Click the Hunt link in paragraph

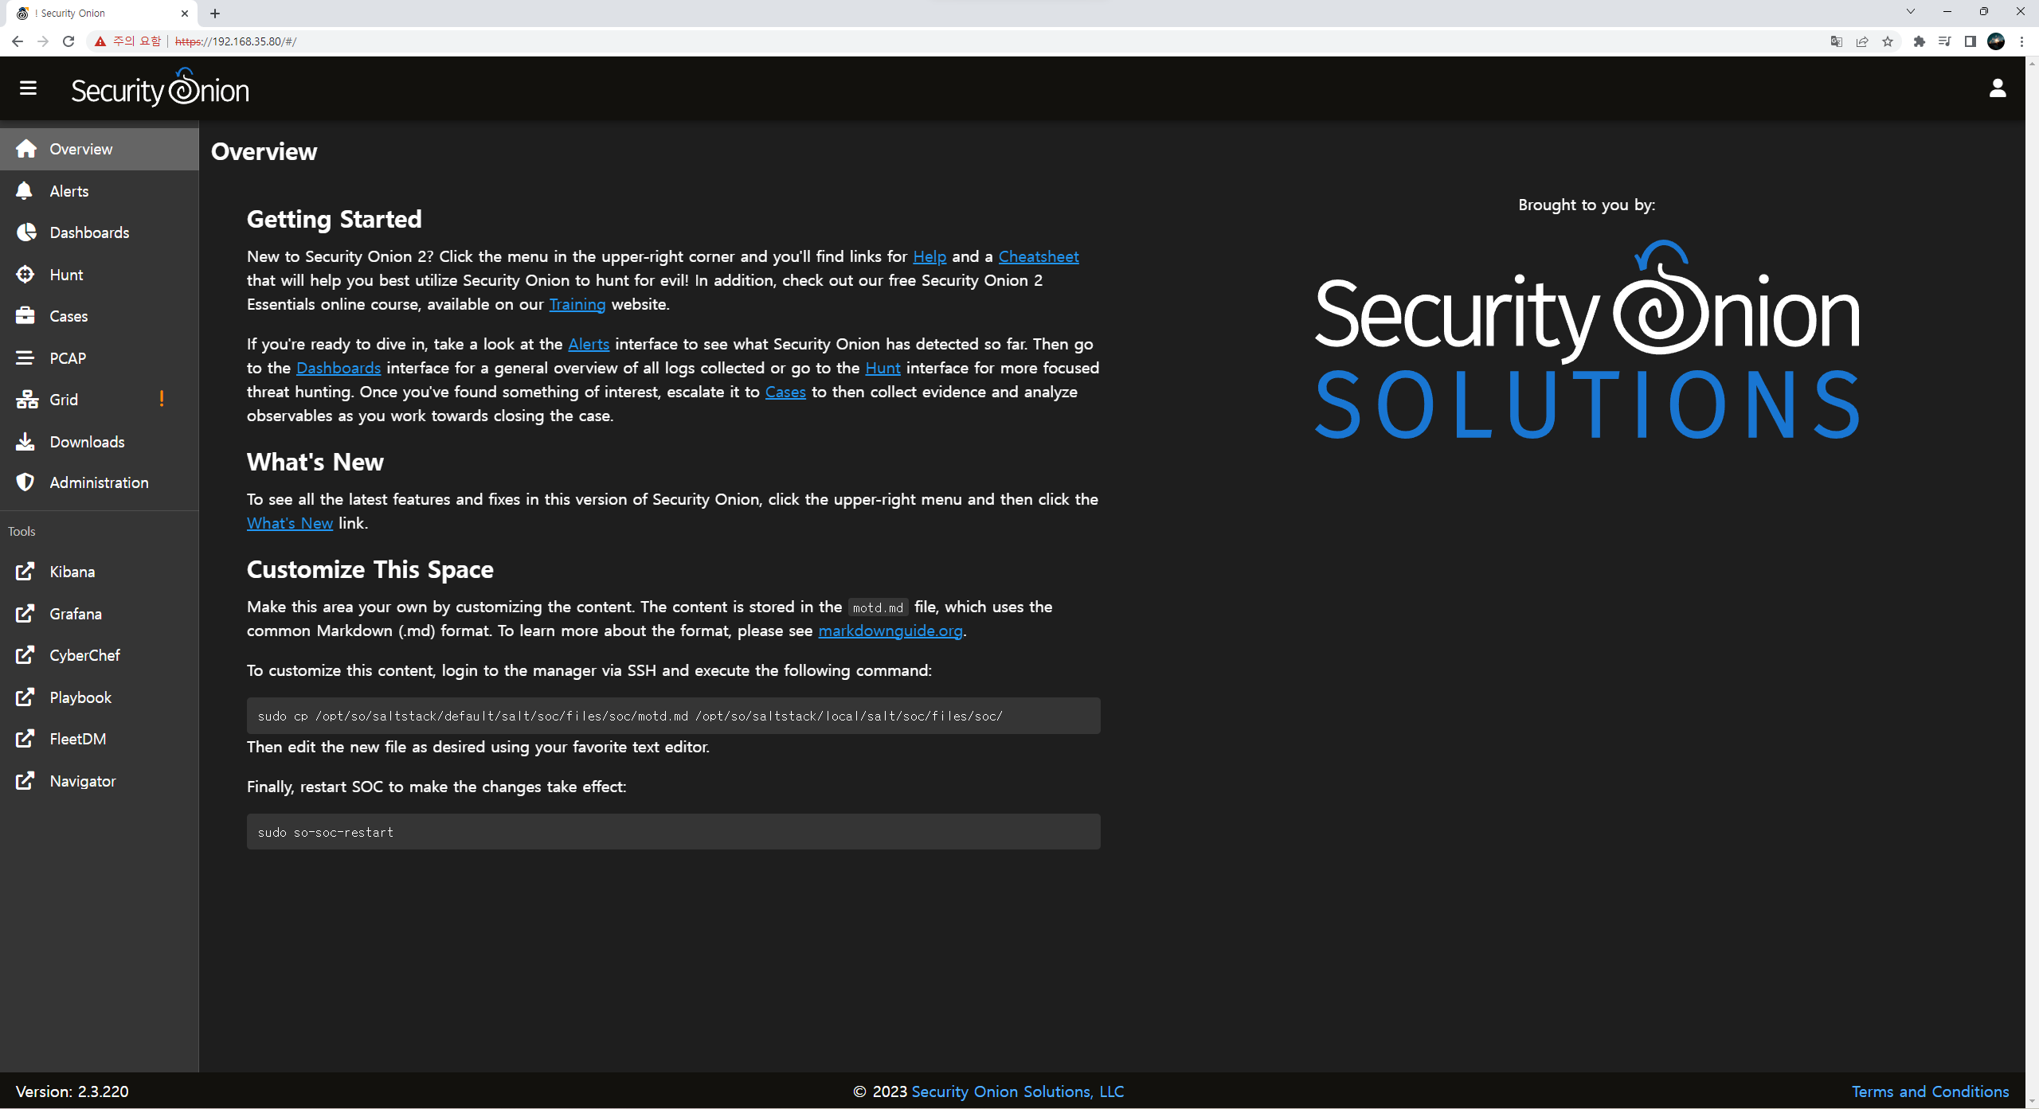coord(883,368)
